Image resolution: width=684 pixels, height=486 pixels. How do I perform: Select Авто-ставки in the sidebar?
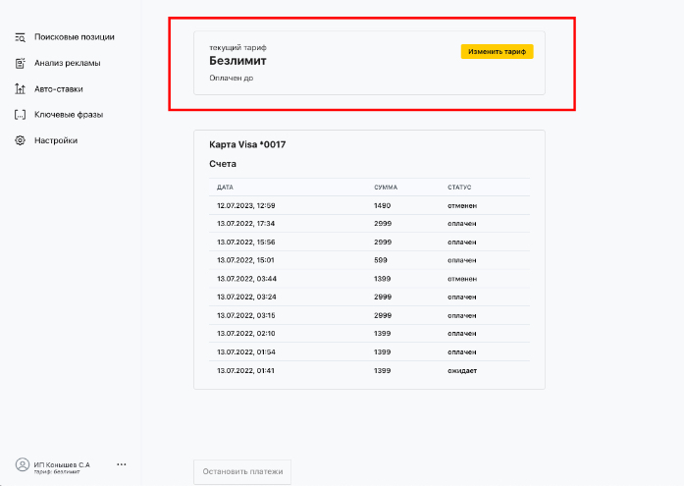[59, 89]
